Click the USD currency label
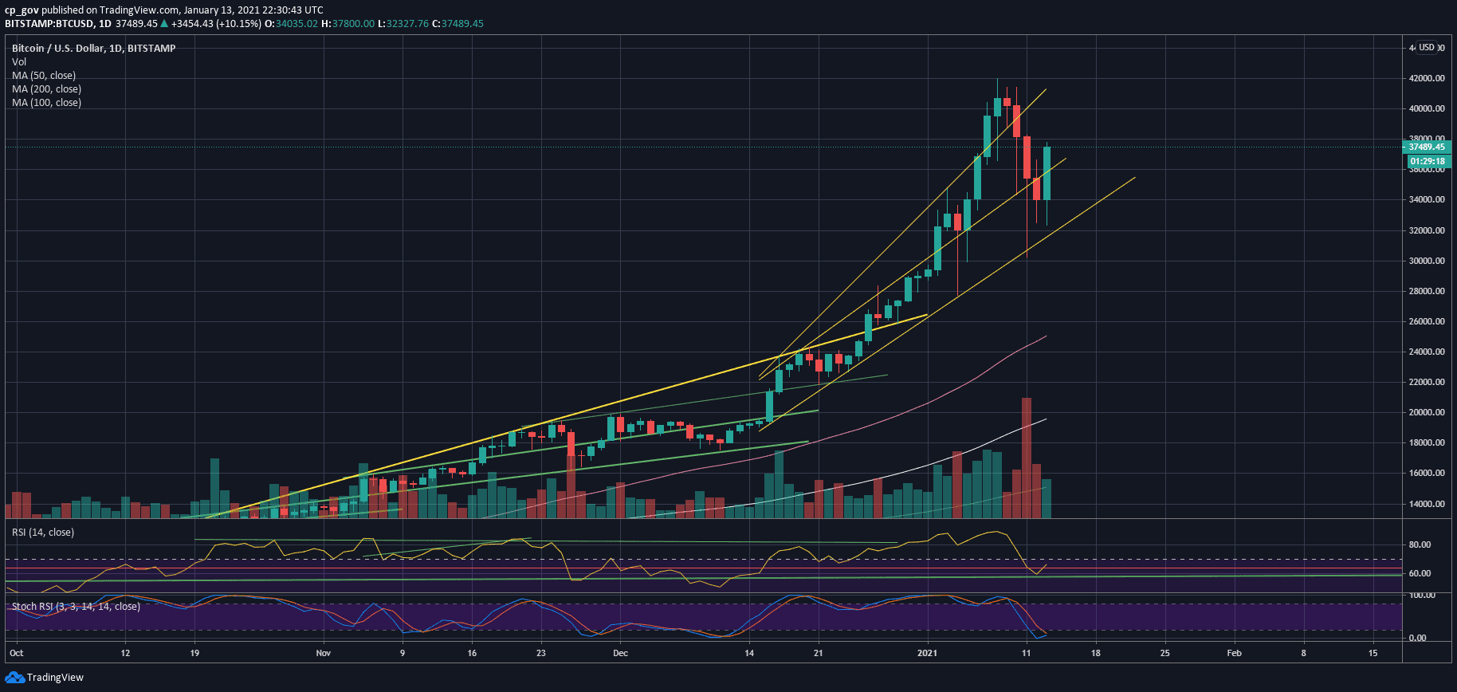Viewport: 1457px width, 692px height. pos(1427,48)
